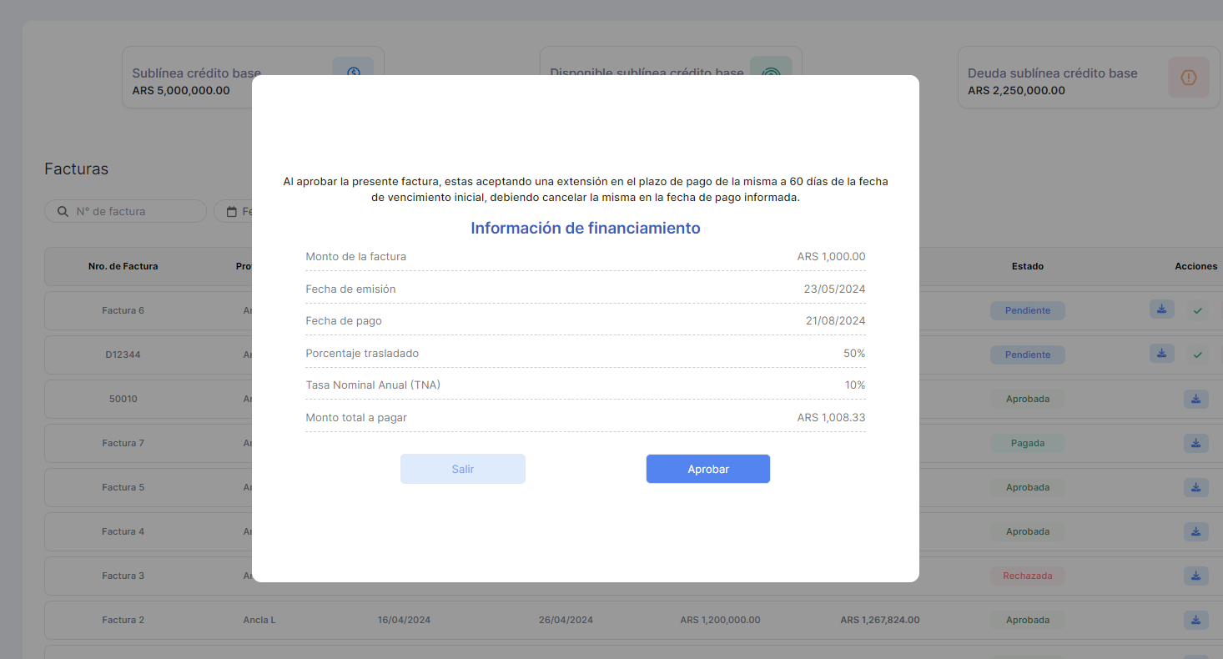Screen dimensions: 1223x659
Task: Open the calendar date filter
Action: click(233, 212)
